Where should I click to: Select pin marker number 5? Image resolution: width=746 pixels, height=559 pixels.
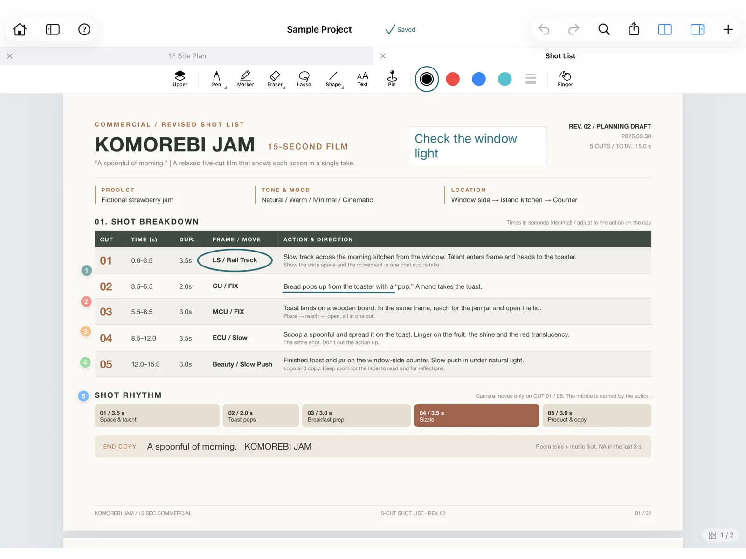[x=83, y=396]
